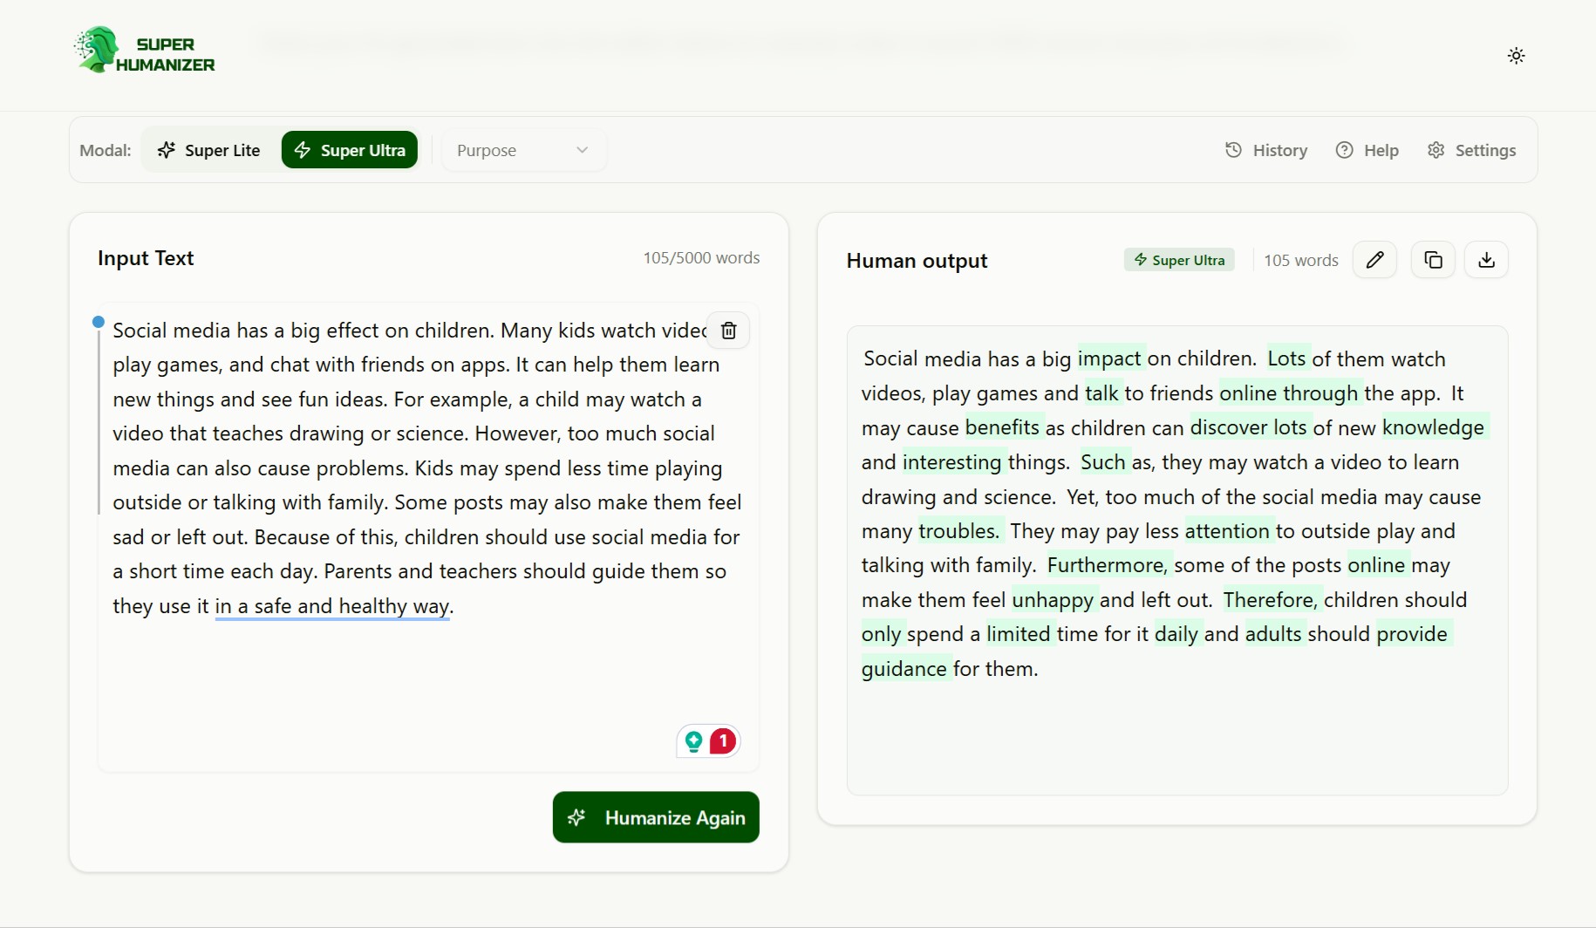Toggle the light/dark theme sun icon

click(1516, 56)
